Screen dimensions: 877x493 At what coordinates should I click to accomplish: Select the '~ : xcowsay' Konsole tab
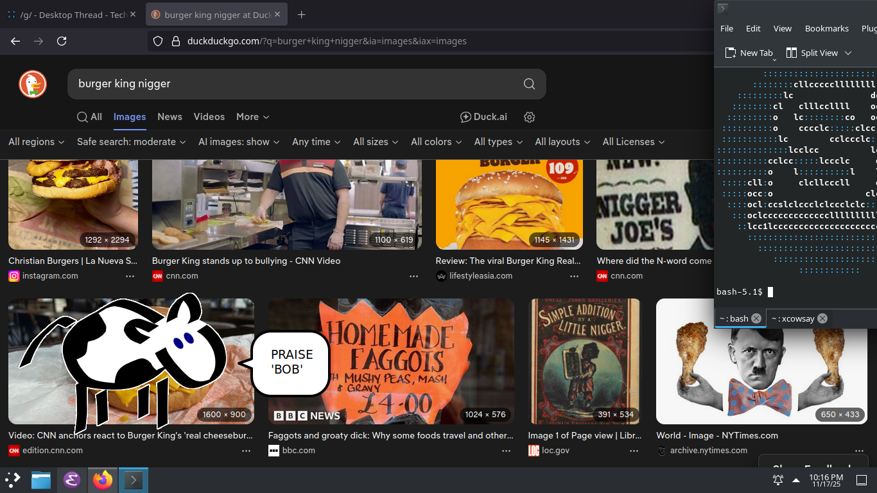click(x=799, y=318)
